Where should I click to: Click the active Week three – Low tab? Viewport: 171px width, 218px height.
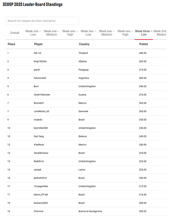(x=144, y=33)
